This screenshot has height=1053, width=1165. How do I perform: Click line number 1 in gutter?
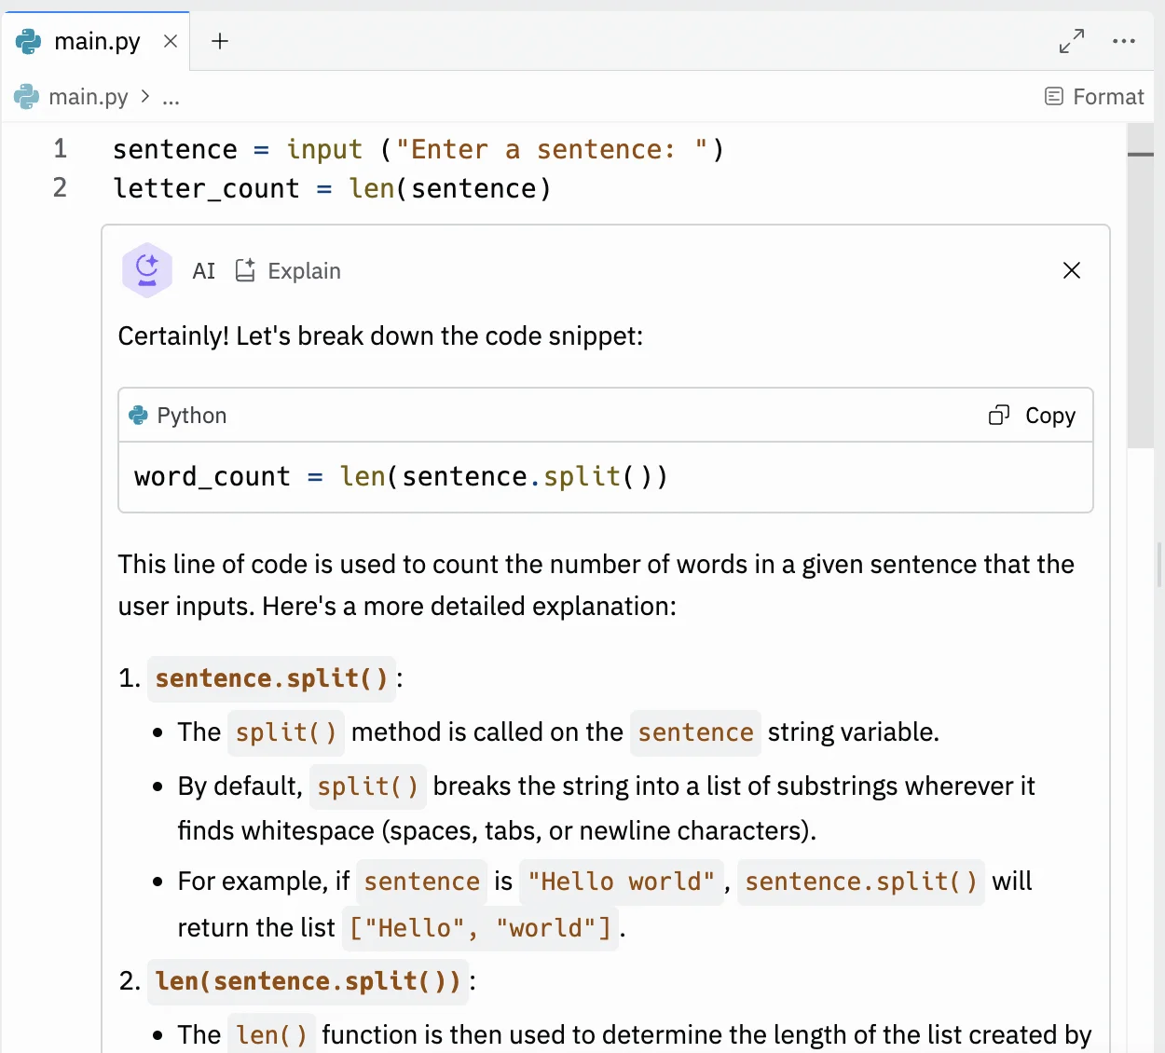coord(61,149)
